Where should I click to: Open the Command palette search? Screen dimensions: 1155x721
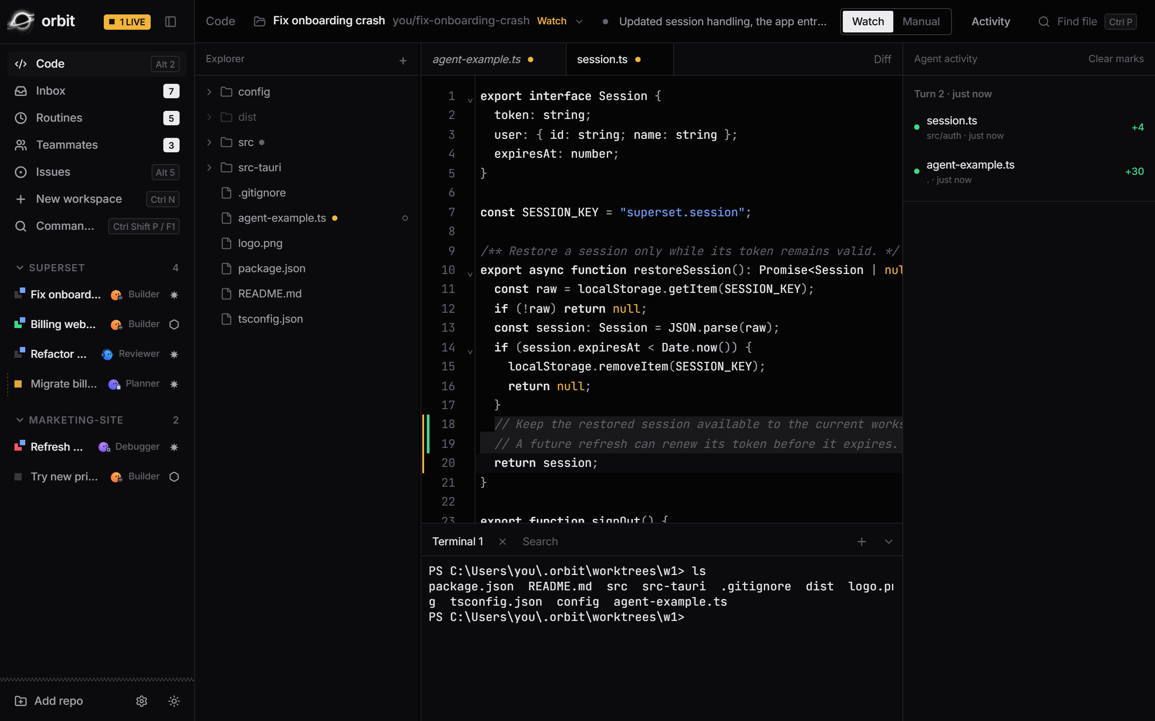(97, 226)
